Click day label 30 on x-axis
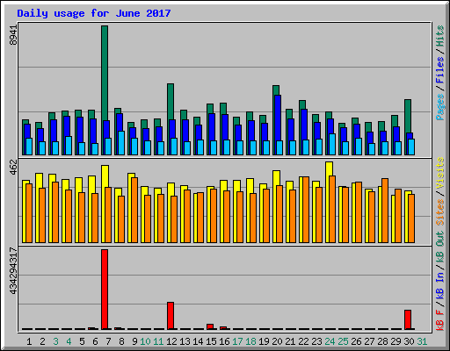Viewport: 450px width, 351px height. point(409,341)
